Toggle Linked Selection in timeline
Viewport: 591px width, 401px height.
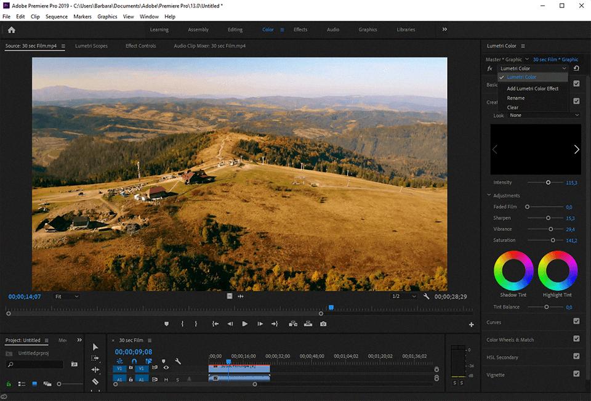(149, 361)
